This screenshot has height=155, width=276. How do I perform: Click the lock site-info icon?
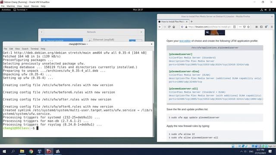point(186,27)
